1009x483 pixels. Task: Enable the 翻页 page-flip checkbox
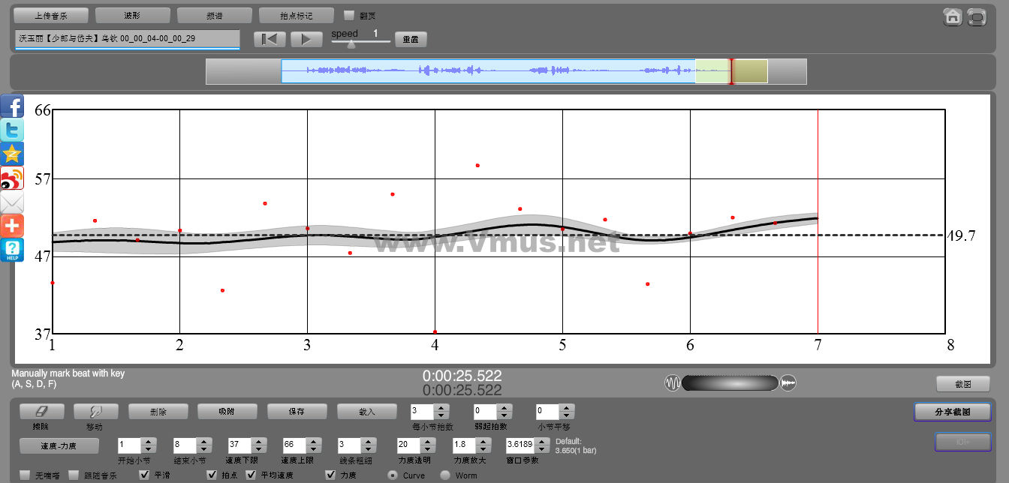tap(348, 15)
